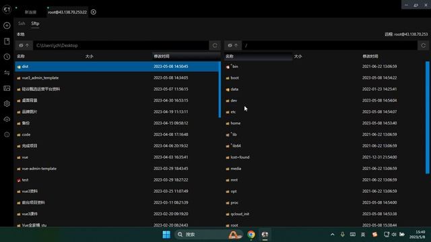Open info icon at sidebar bottom
Screen dimensions: 431x242
click(7, 134)
